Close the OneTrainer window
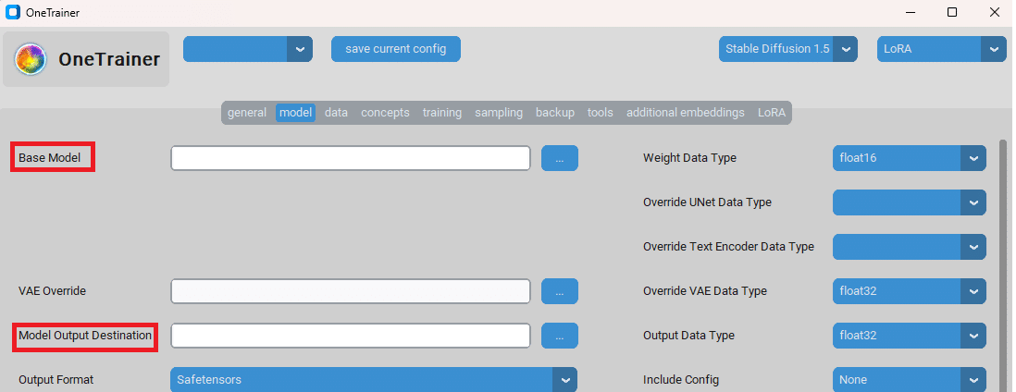 [x=994, y=12]
